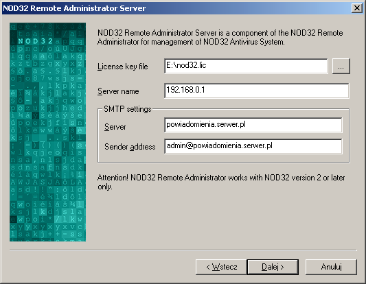Click the Sender address input field
The image size is (366, 284).
pos(253,146)
